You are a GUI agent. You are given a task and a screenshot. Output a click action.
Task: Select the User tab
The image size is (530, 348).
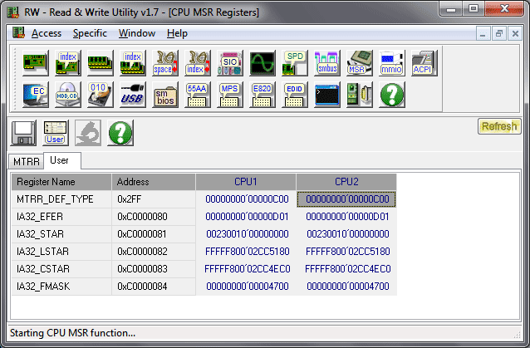click(61, 160)
